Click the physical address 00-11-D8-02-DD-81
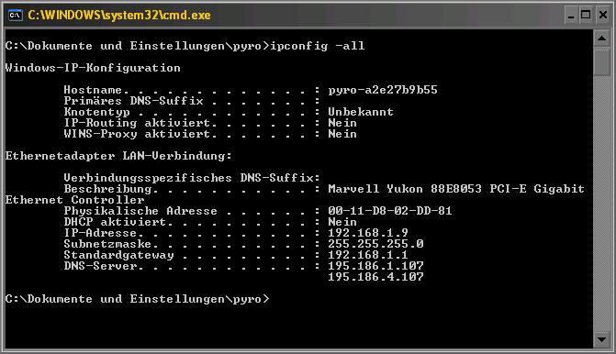The width and height of the screenshot is (616, 354). click(x=390, y=211)
